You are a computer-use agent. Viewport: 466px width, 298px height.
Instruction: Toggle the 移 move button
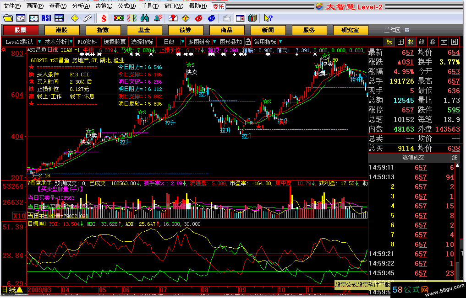click(x=433, y=42)
